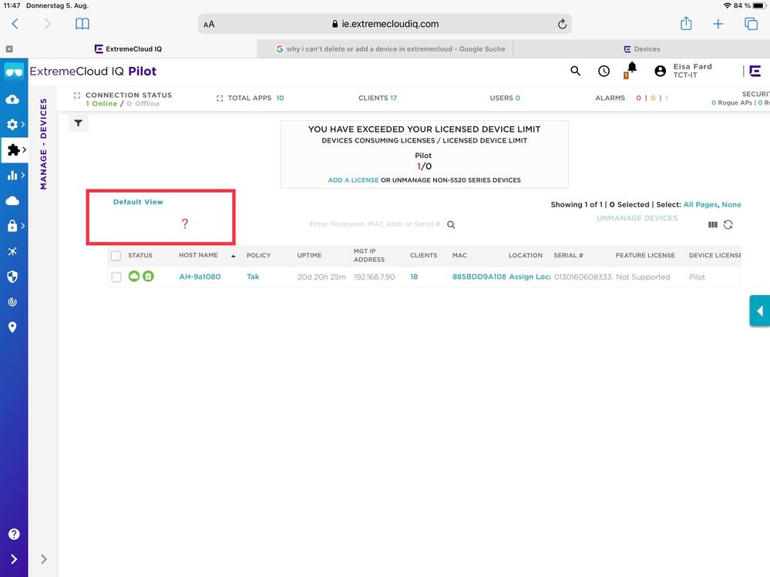
Task: Click the green check audit status icon
Action: [x=148, y=277]
